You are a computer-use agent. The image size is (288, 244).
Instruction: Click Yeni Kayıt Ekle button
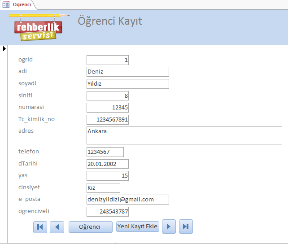point(138,227)
